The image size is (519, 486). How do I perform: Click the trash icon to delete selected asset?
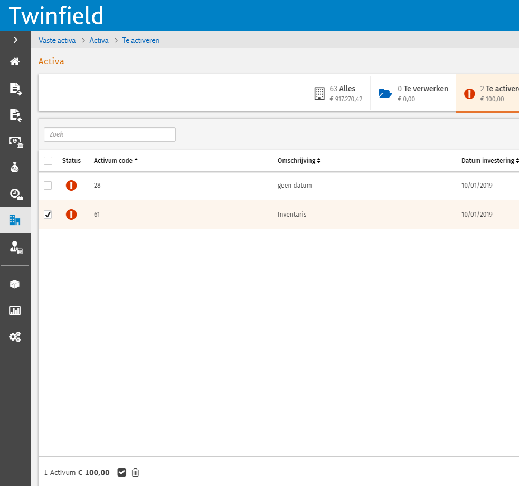pyautogui.click(x=135, y=472)
